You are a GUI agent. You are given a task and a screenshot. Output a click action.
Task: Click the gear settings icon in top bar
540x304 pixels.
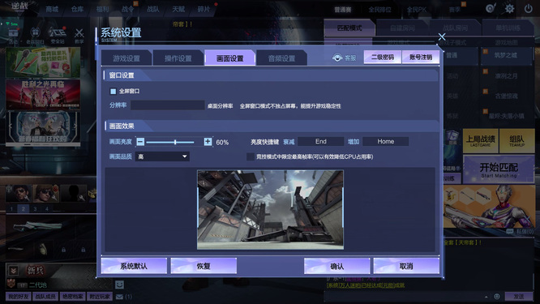[x=510, y=8]
